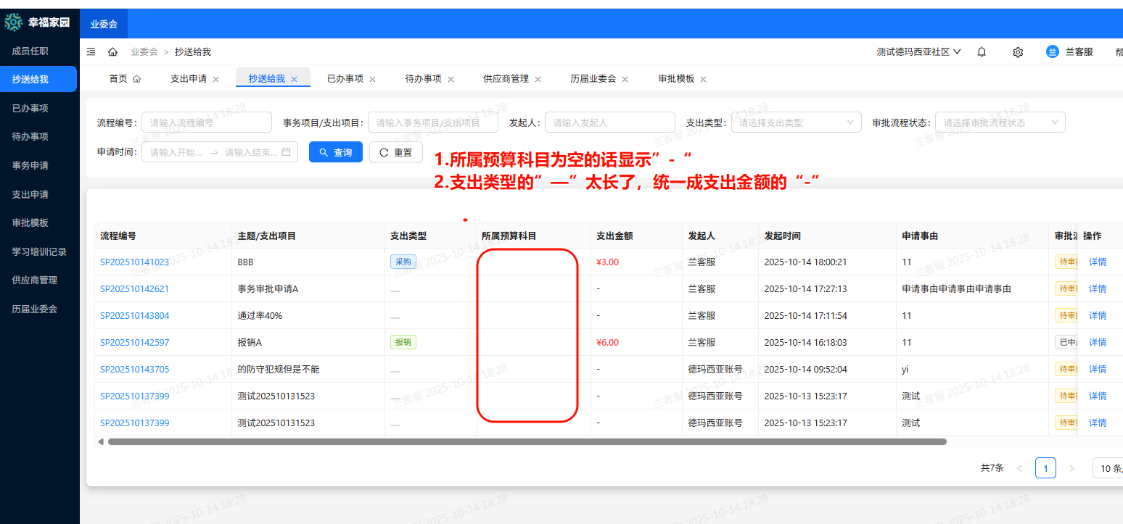Screen dimensions: 1123x524
Task: Click the 查询 search button
Action: coord(335,152)
